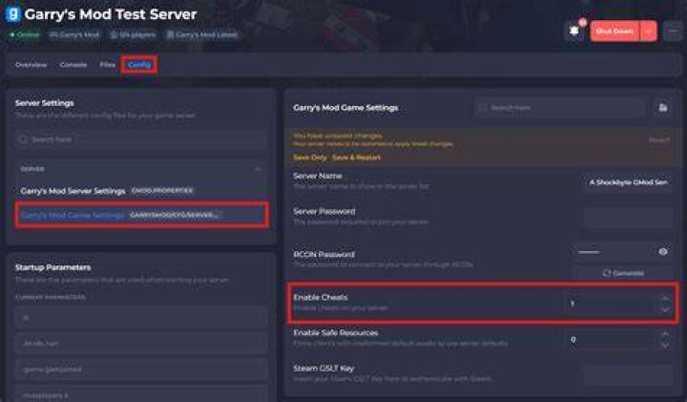This screenshot has width=687, height=402.
Task: Switch to the Overview tab
Action: click(x=31, y=65)
